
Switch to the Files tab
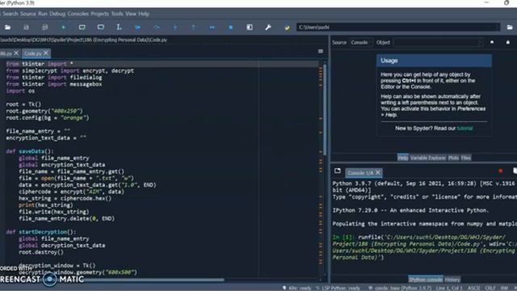466,158
